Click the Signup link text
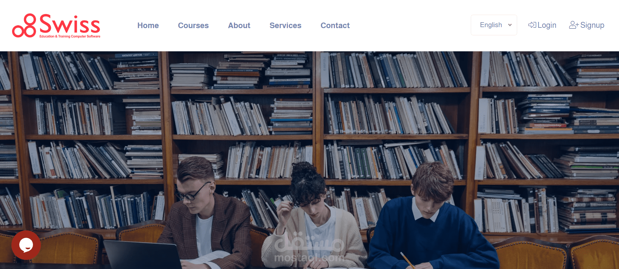 click(x=592, y=25)
